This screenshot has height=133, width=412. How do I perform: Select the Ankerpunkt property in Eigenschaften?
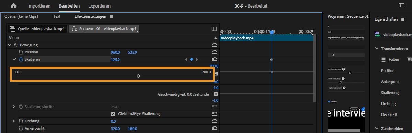[x=391, y=82]
